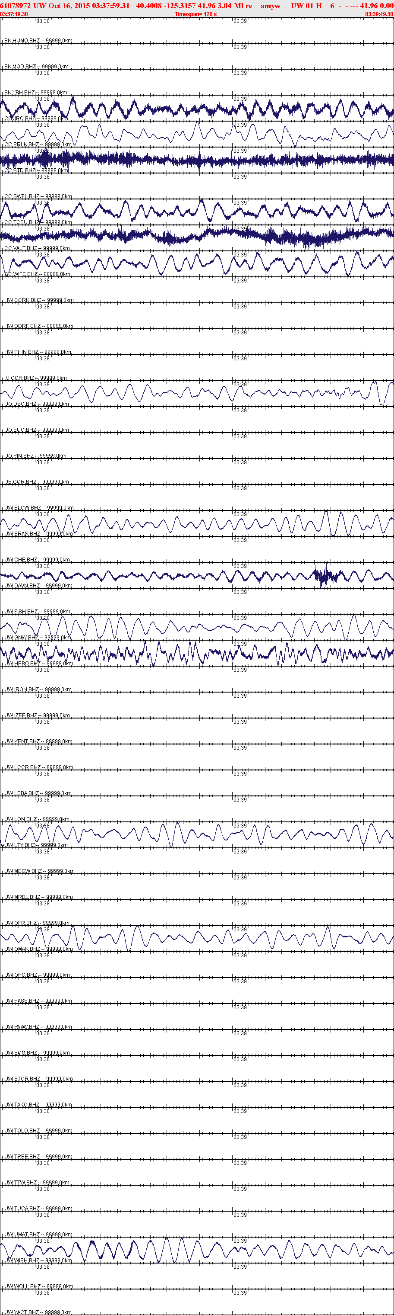Viewport: 394px width, 1315px height.
Task: Select the UW.TTW.BHZ station label
Action: pyautogui.click(x=37, y=1183)
